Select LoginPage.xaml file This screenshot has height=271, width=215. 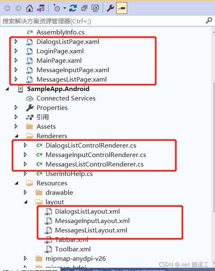pyautogui.click(x=60, y=51)
